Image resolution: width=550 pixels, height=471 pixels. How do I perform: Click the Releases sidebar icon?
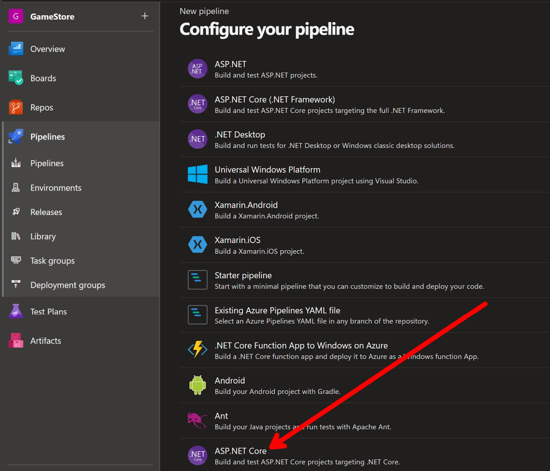(x=16, y=212)
